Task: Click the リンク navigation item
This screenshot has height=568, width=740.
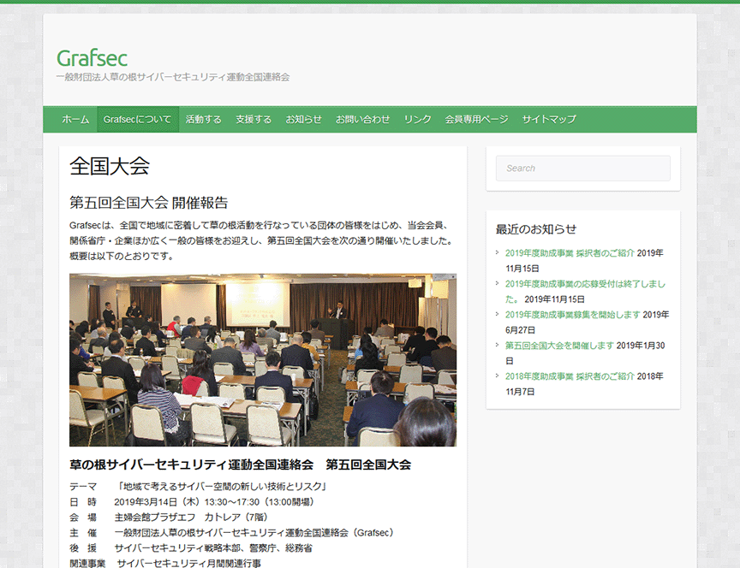Action: tap(417, 120)
